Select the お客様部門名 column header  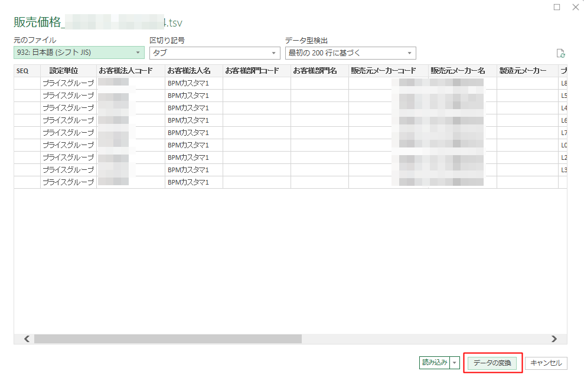coord(319,70)
